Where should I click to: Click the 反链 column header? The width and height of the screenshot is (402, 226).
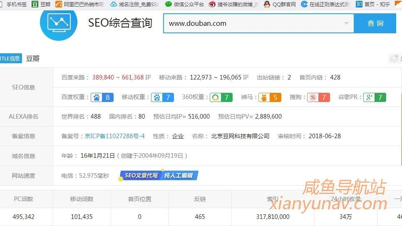click(200, 199)
